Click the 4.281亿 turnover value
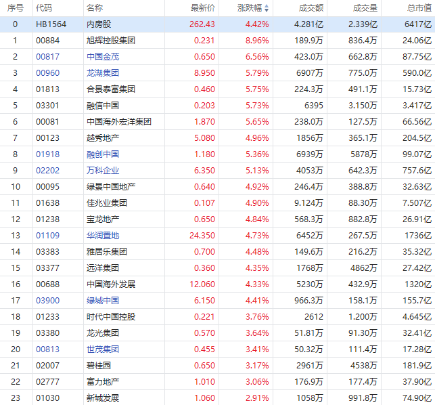Image resolution: width=435 pixels, height=405 pixels. 308,24
